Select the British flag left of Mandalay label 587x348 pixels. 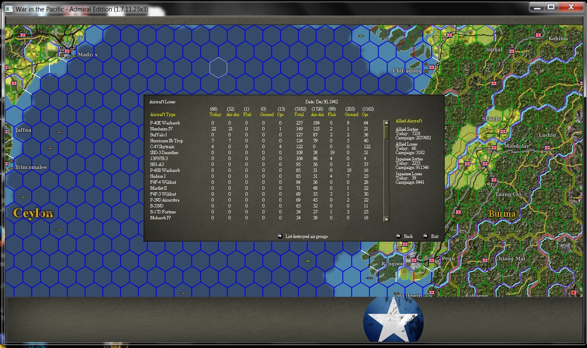(494, 147)
